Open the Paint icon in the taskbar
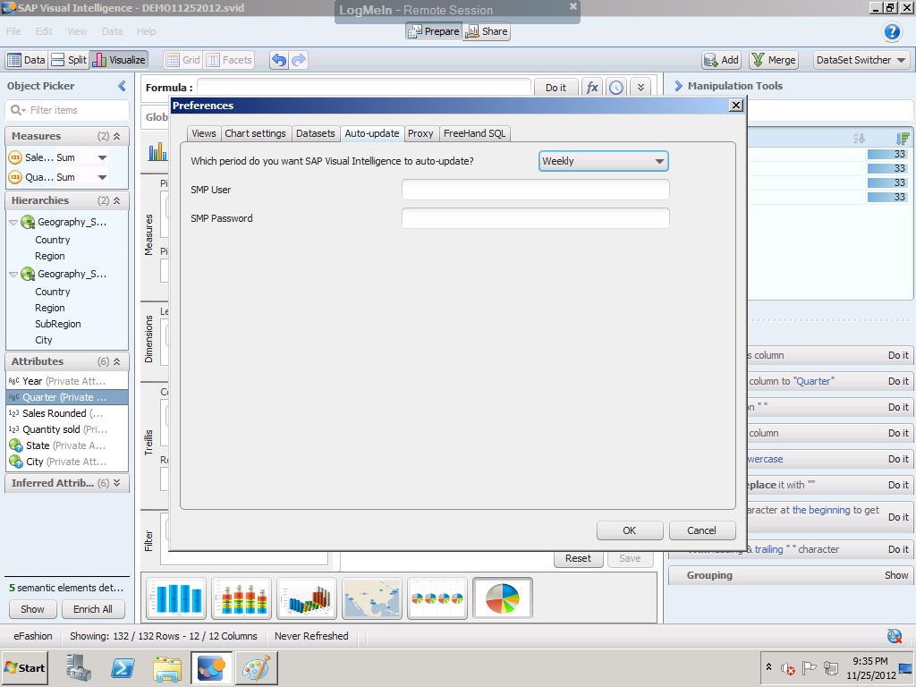Viewport: 916px width, 687px height. (x=256, y=668)
